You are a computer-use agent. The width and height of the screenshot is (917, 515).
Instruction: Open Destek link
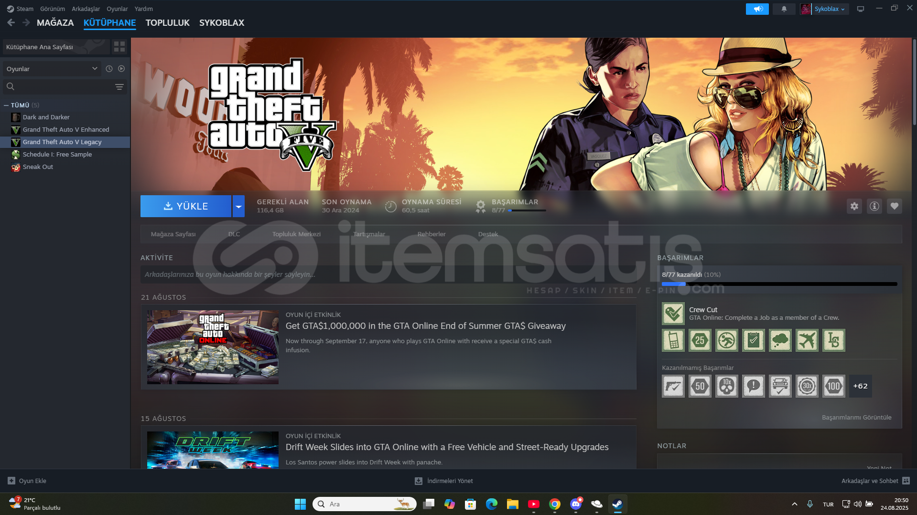[x=488, y=234]
